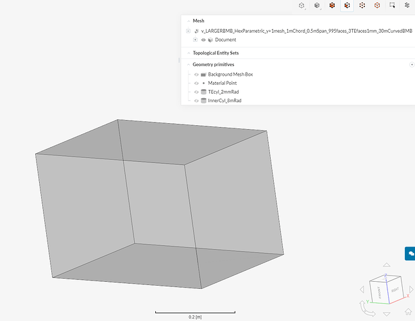Select Background Mesh Box primitive

point(230,74)
